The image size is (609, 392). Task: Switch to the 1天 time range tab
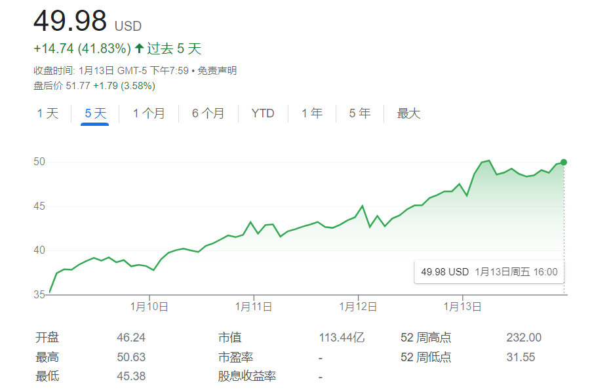click(47, 113)
